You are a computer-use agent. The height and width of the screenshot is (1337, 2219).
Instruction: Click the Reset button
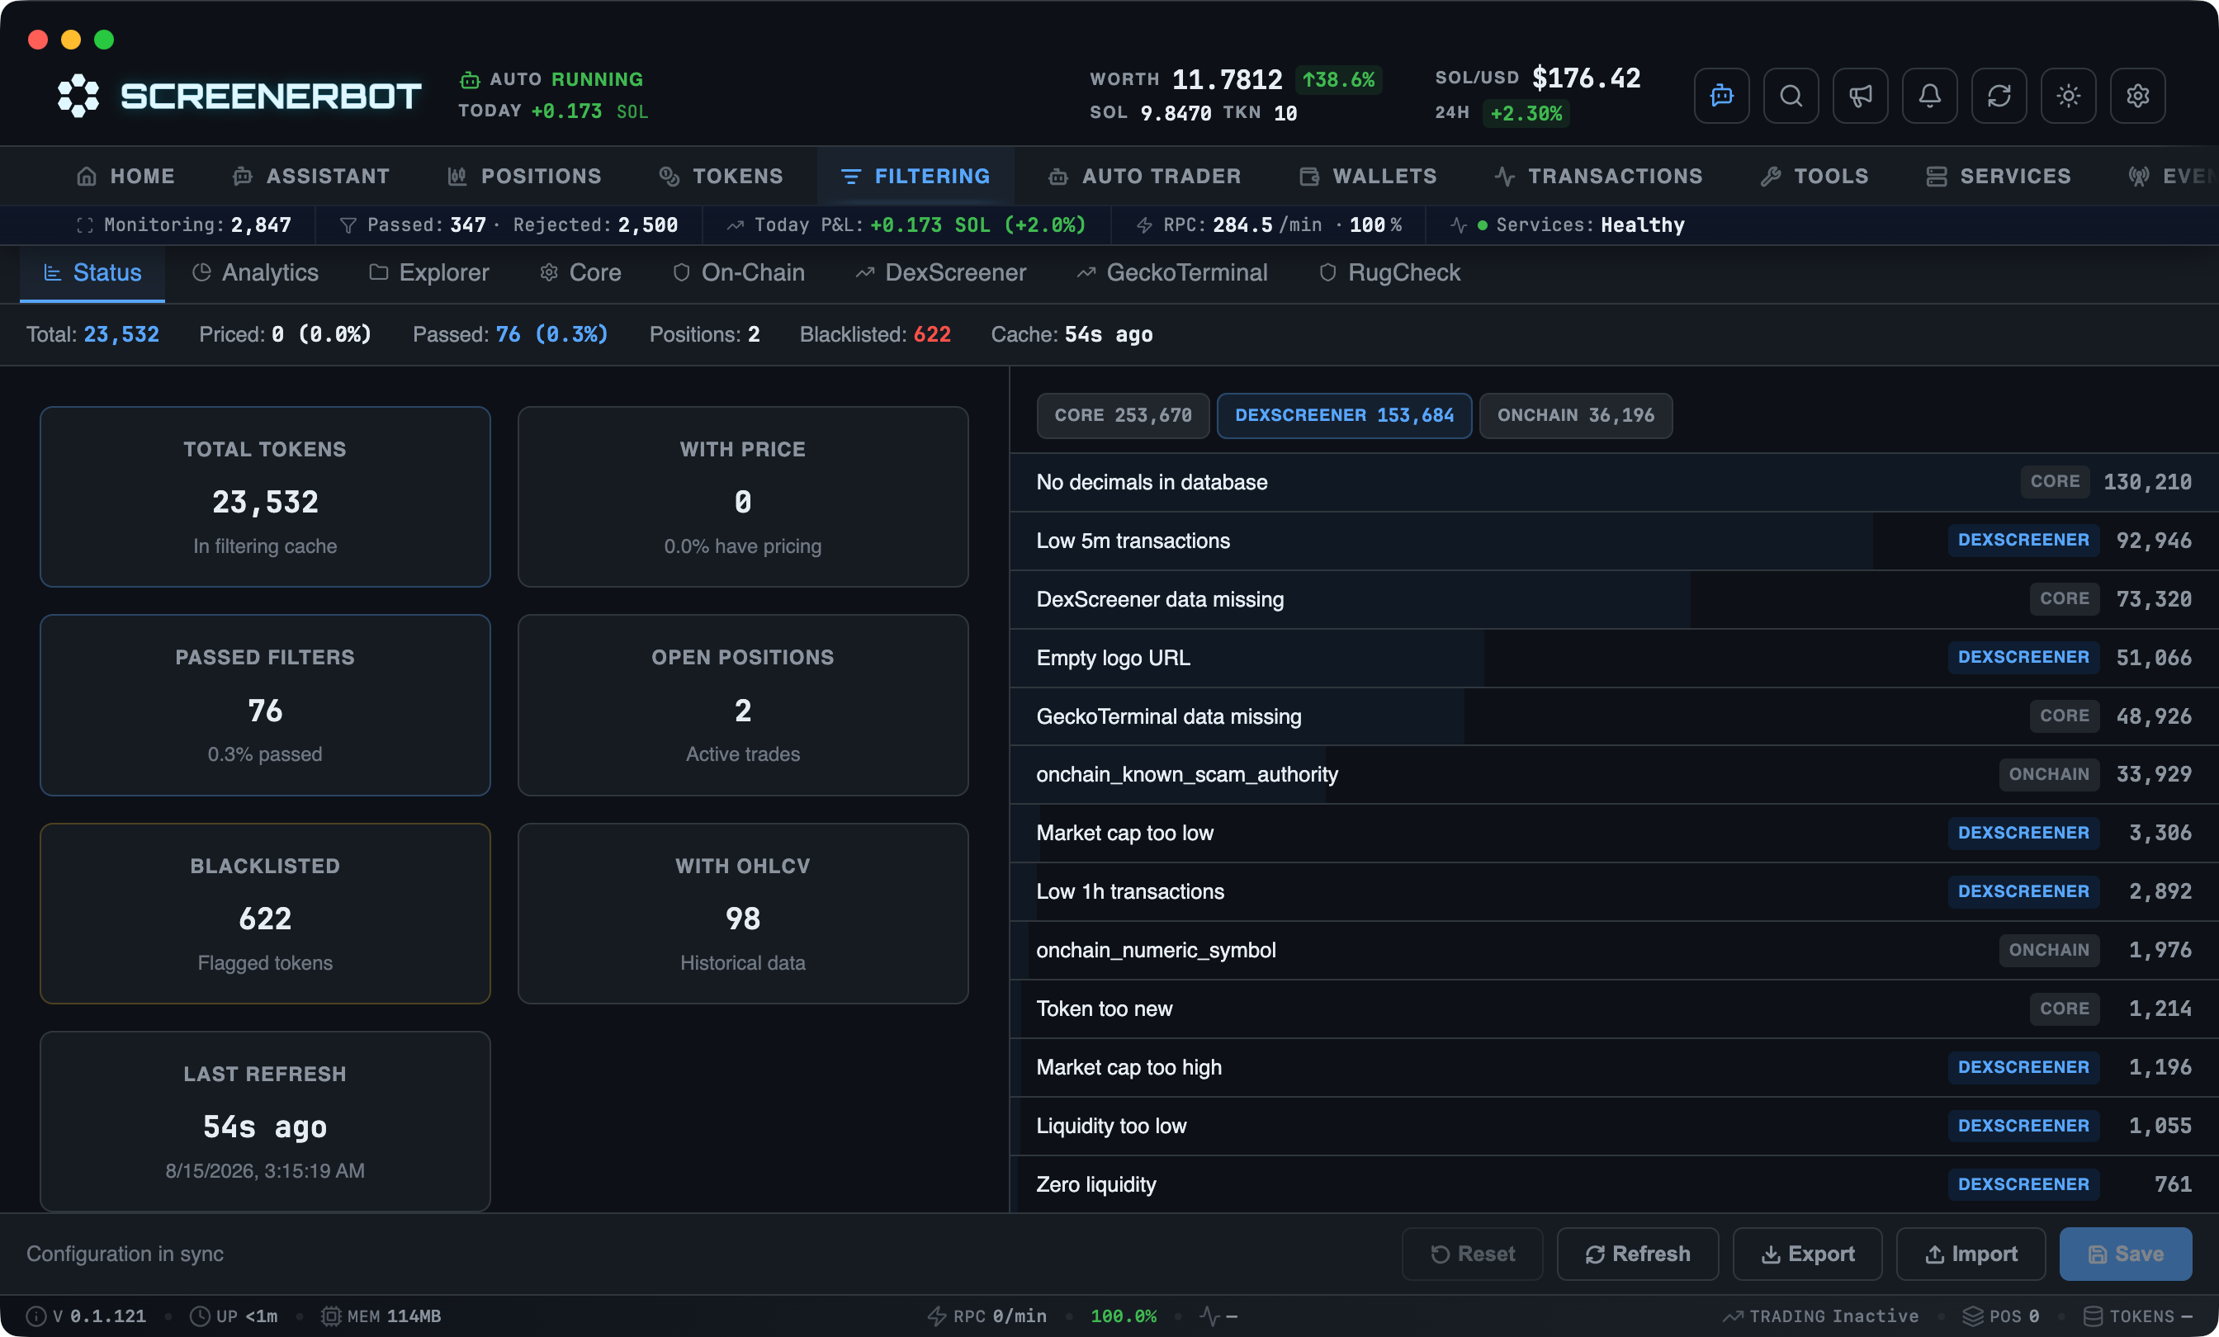point(1472,1254)
